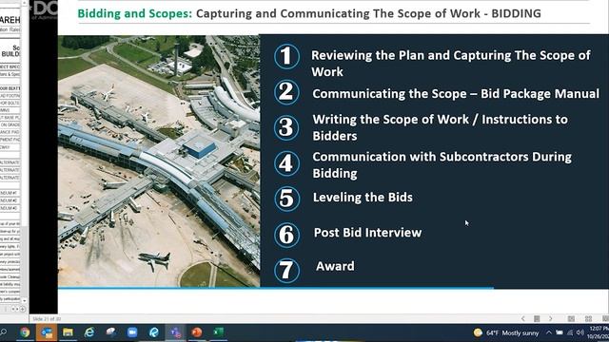This screenshot has height=342, width=609.
Task: Switch to slide sorter view
Action: point(588,319)
